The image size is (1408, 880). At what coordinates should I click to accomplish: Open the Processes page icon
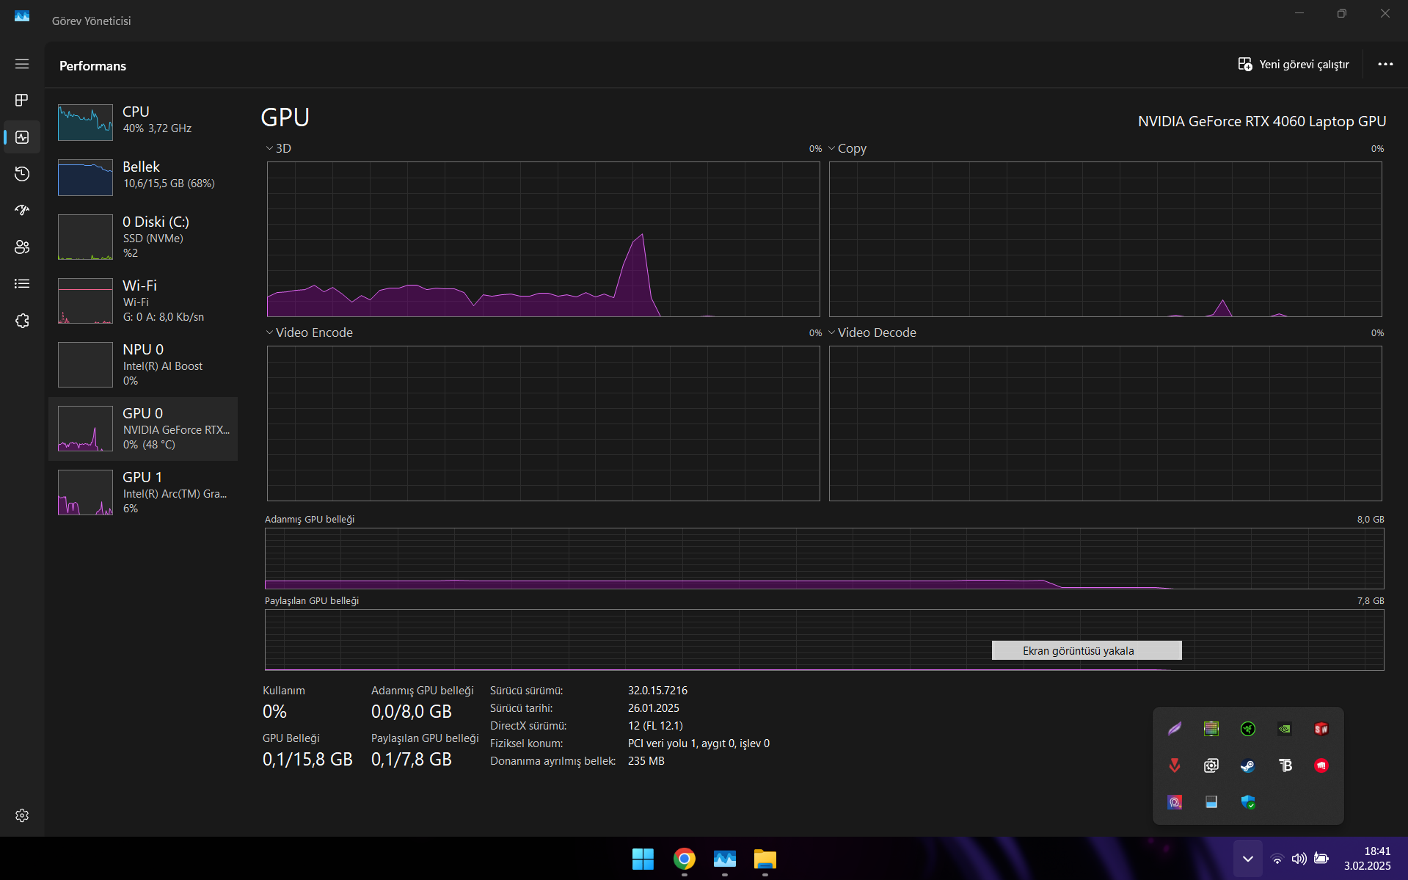(x=22, y=100)
